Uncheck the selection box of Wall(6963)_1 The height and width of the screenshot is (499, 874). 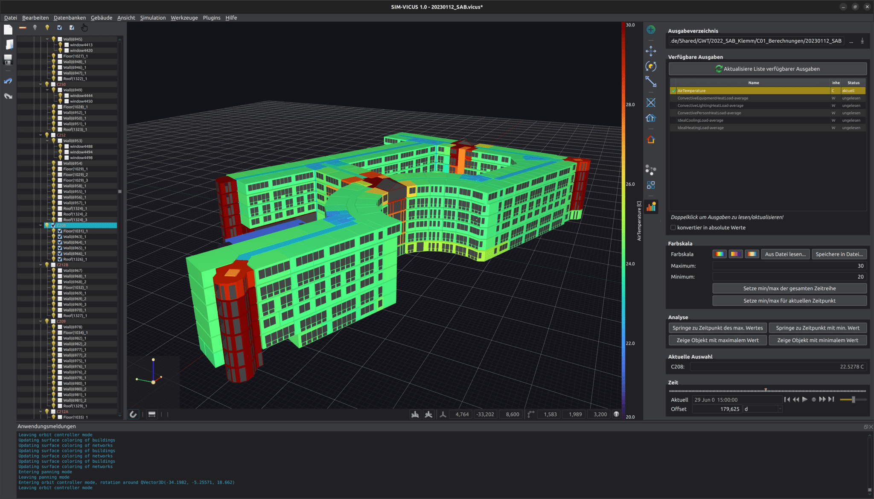coord(60,236)
